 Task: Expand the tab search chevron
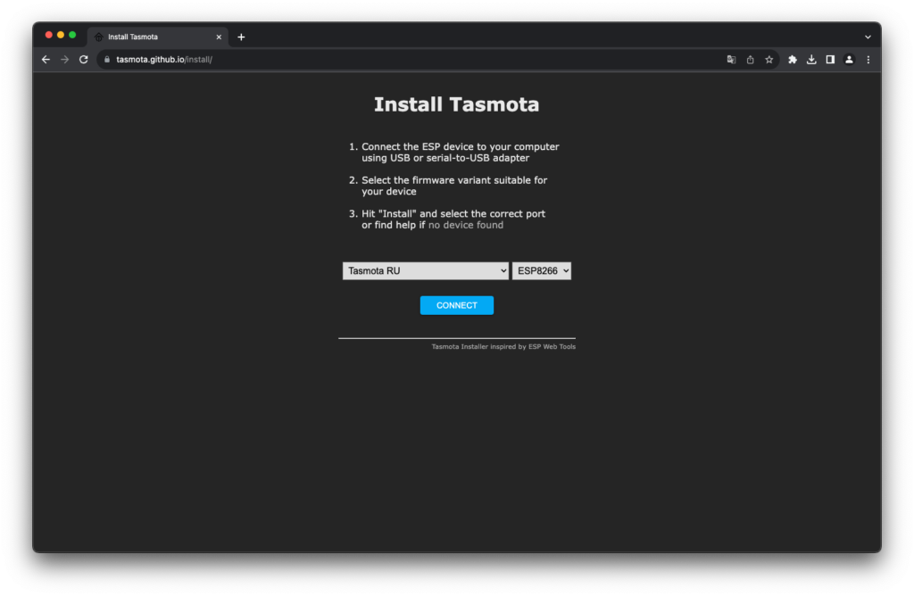[868, 37]
